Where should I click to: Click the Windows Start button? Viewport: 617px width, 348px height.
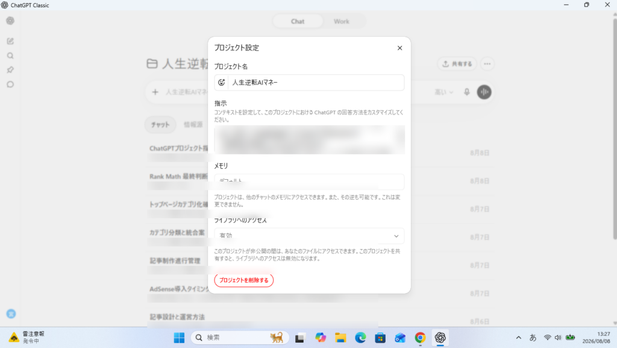point(179,338)
